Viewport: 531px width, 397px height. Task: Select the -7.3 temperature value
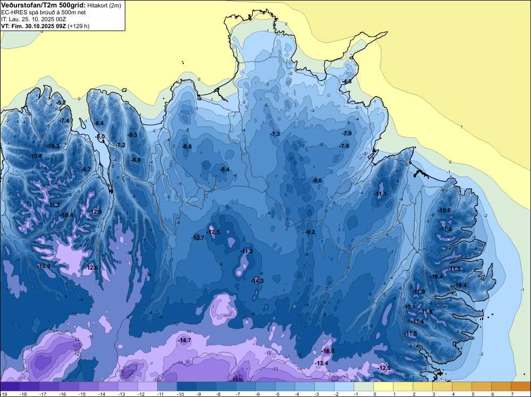click(275, 134)
